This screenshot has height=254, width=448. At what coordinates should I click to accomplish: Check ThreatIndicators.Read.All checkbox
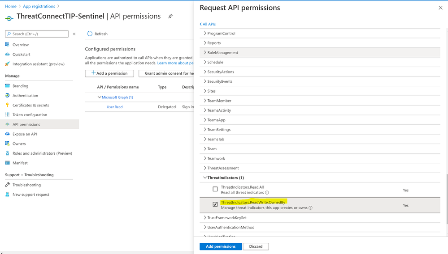(215, 189)
